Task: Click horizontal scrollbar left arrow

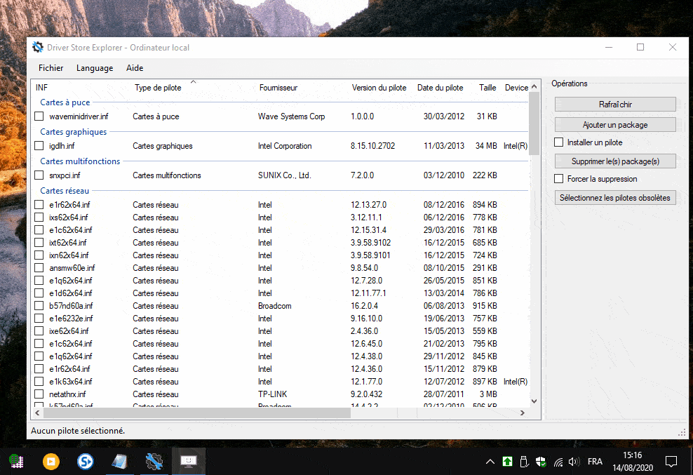Action: pyautogui.click(x=38, y=413)
